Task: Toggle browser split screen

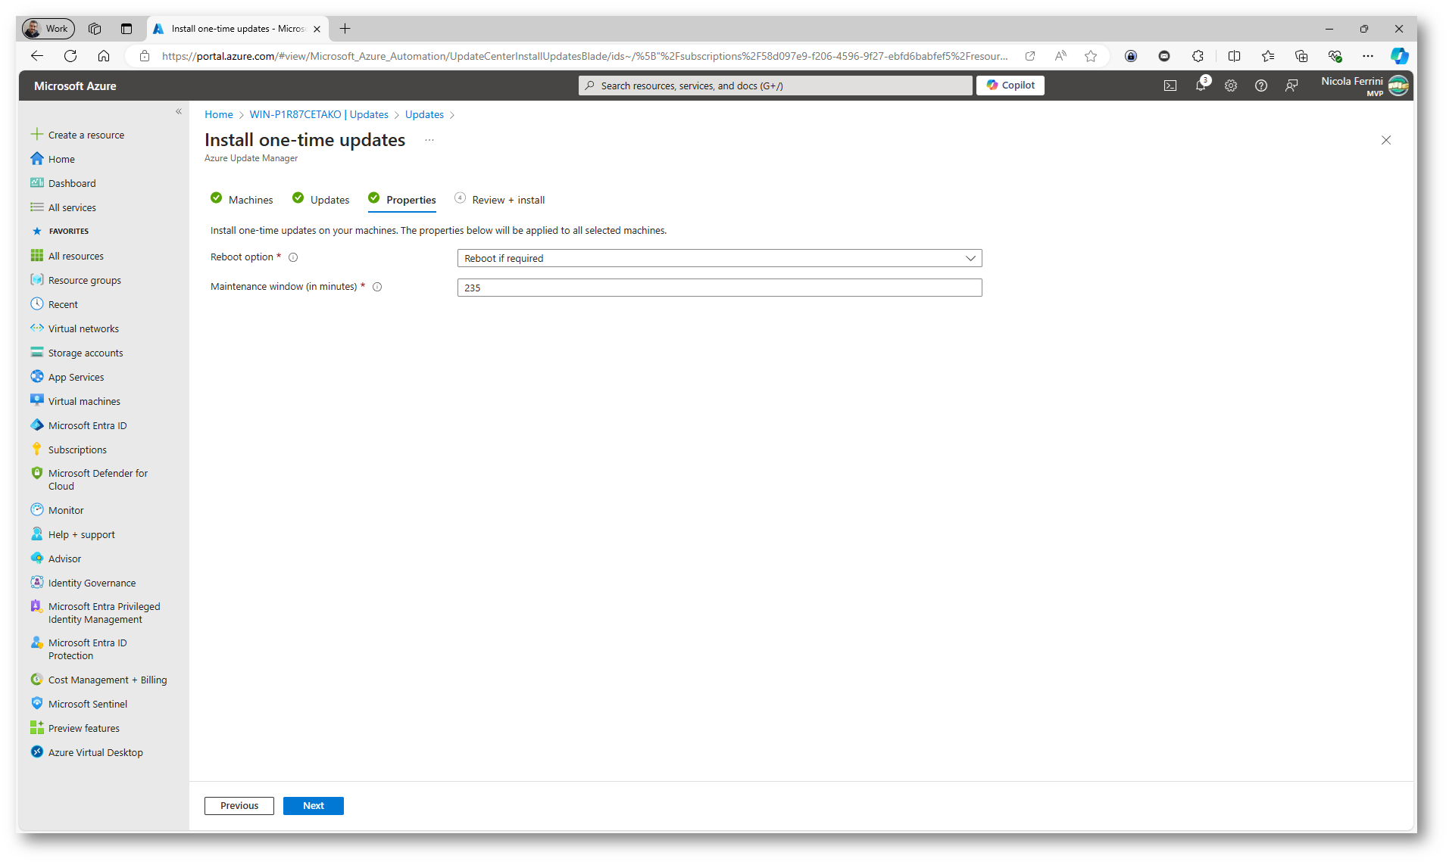Action: coord(1234,56)
